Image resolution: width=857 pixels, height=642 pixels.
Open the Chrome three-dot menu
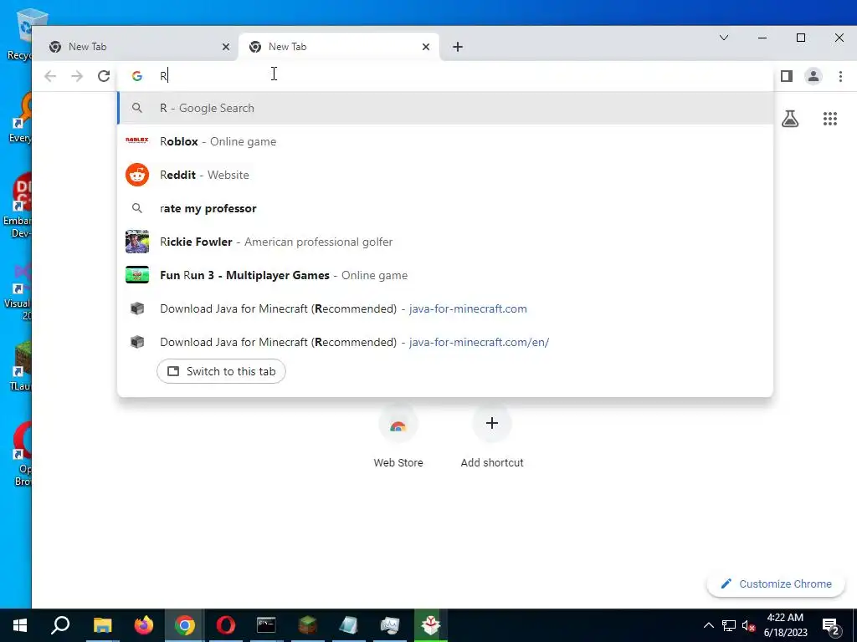tap(840, 76)
